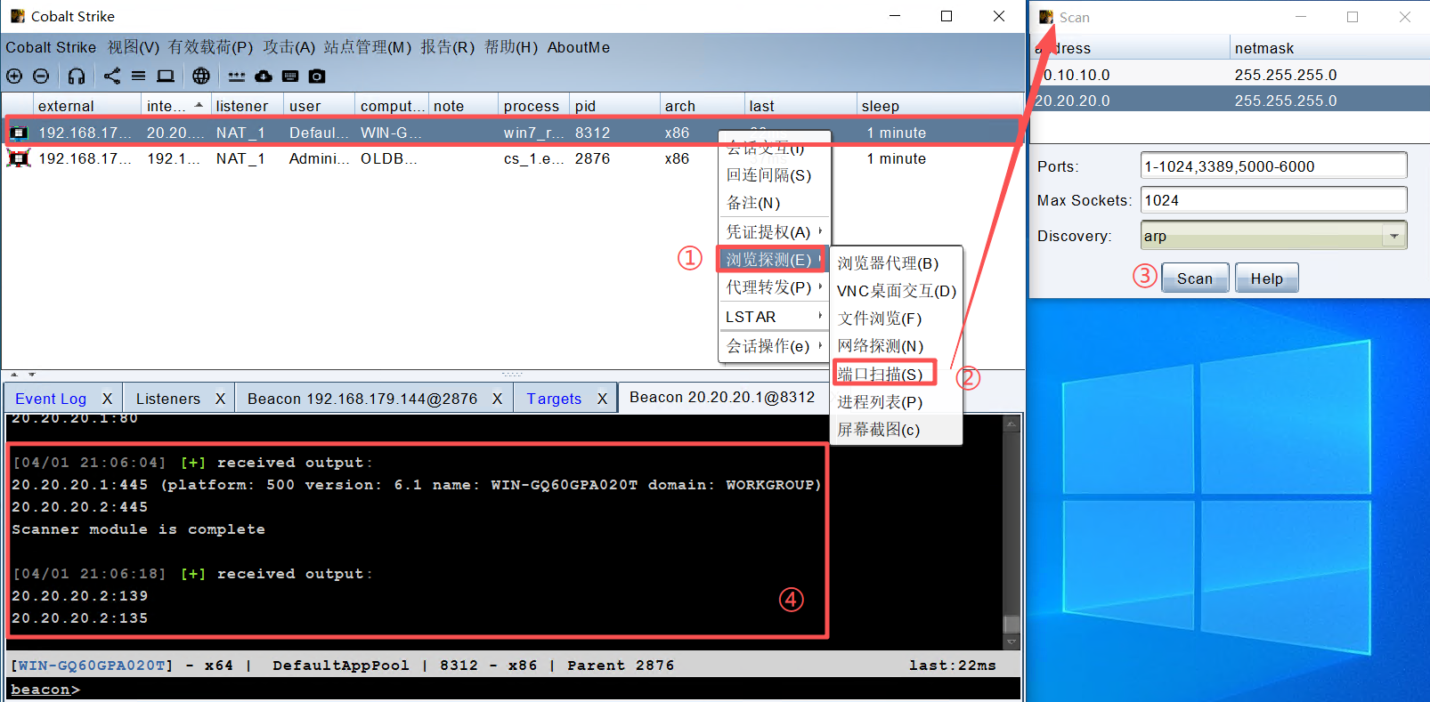
Task: Open the 有效载荷(P) menu
Action: click(211, 47)
